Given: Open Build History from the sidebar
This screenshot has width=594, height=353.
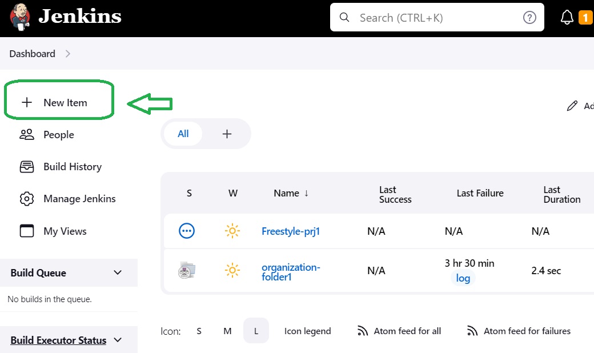Looking at the screenshot, I should tap(73, 167).
